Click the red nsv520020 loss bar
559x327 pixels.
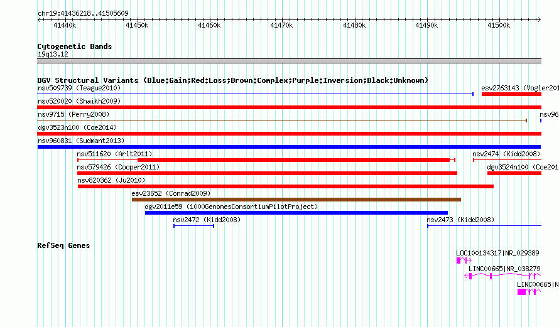289,107
